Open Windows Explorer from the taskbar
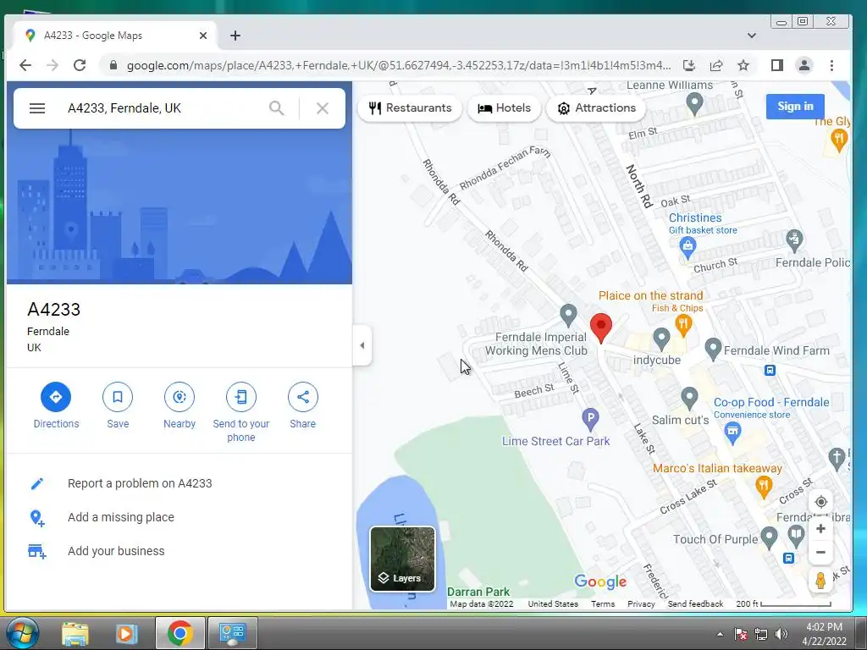 [x=75, y=633]
